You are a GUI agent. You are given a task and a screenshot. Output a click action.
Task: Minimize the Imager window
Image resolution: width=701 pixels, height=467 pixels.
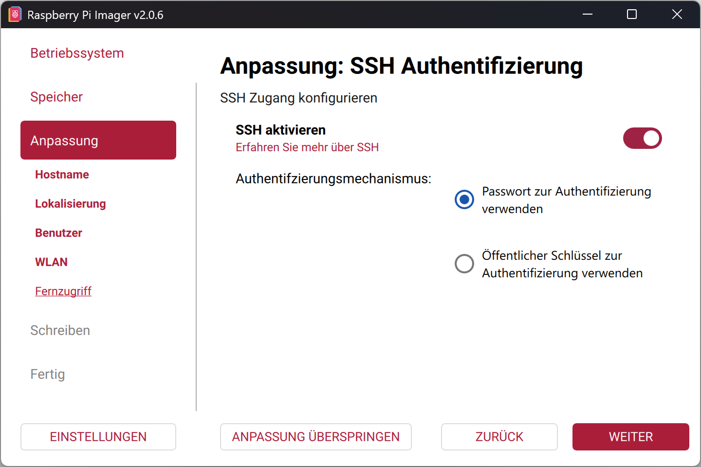[588, 15]
